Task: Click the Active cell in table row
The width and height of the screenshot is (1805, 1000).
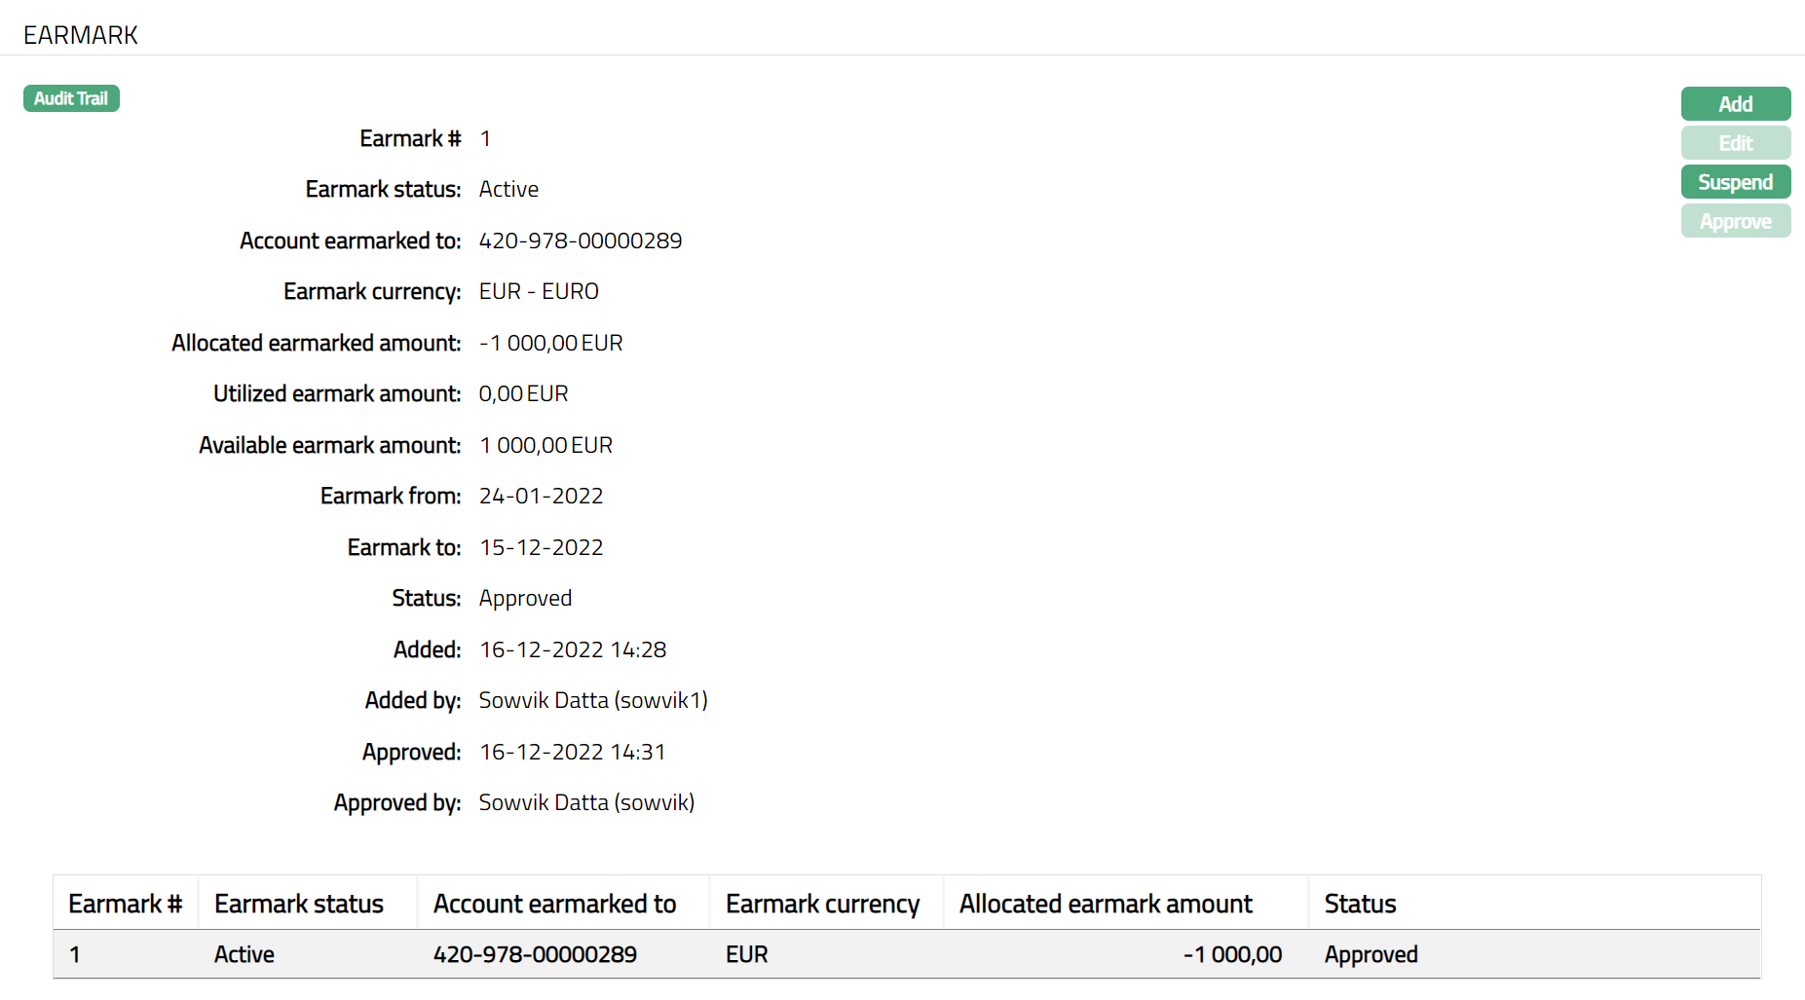Action: 244,954
